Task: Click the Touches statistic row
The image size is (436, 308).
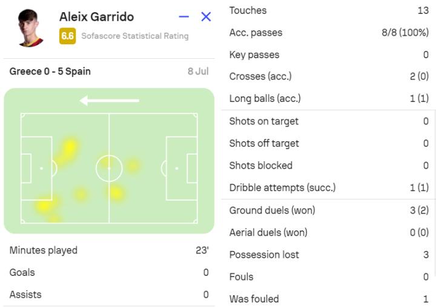Action: click(328, 10)
